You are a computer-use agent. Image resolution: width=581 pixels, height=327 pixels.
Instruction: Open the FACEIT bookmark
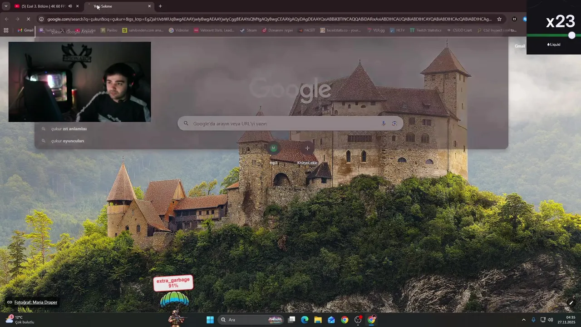307,30
